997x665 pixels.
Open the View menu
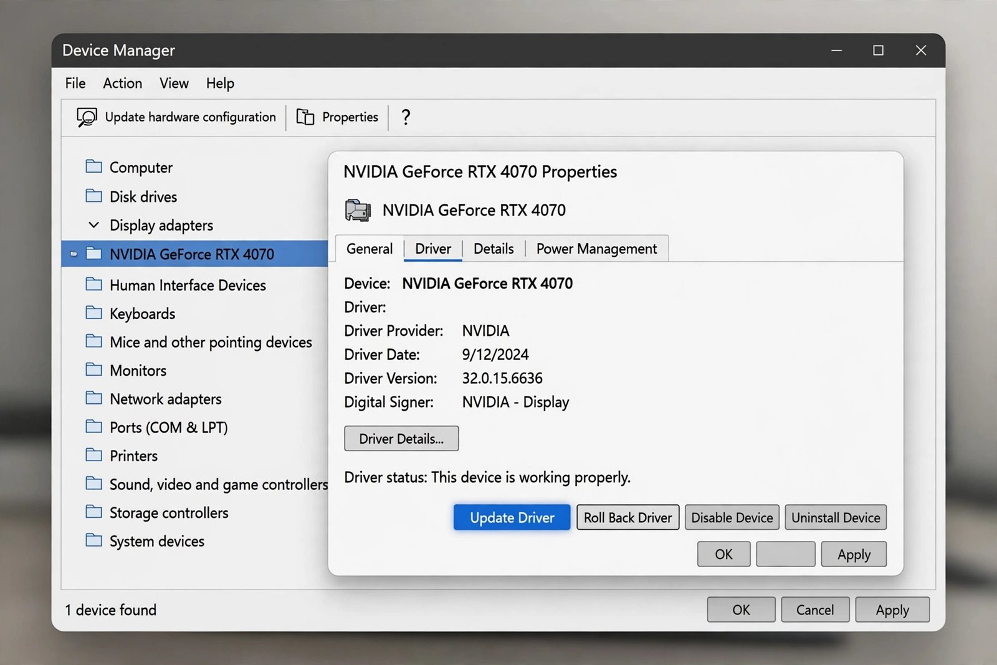click(x=174, y=83)
